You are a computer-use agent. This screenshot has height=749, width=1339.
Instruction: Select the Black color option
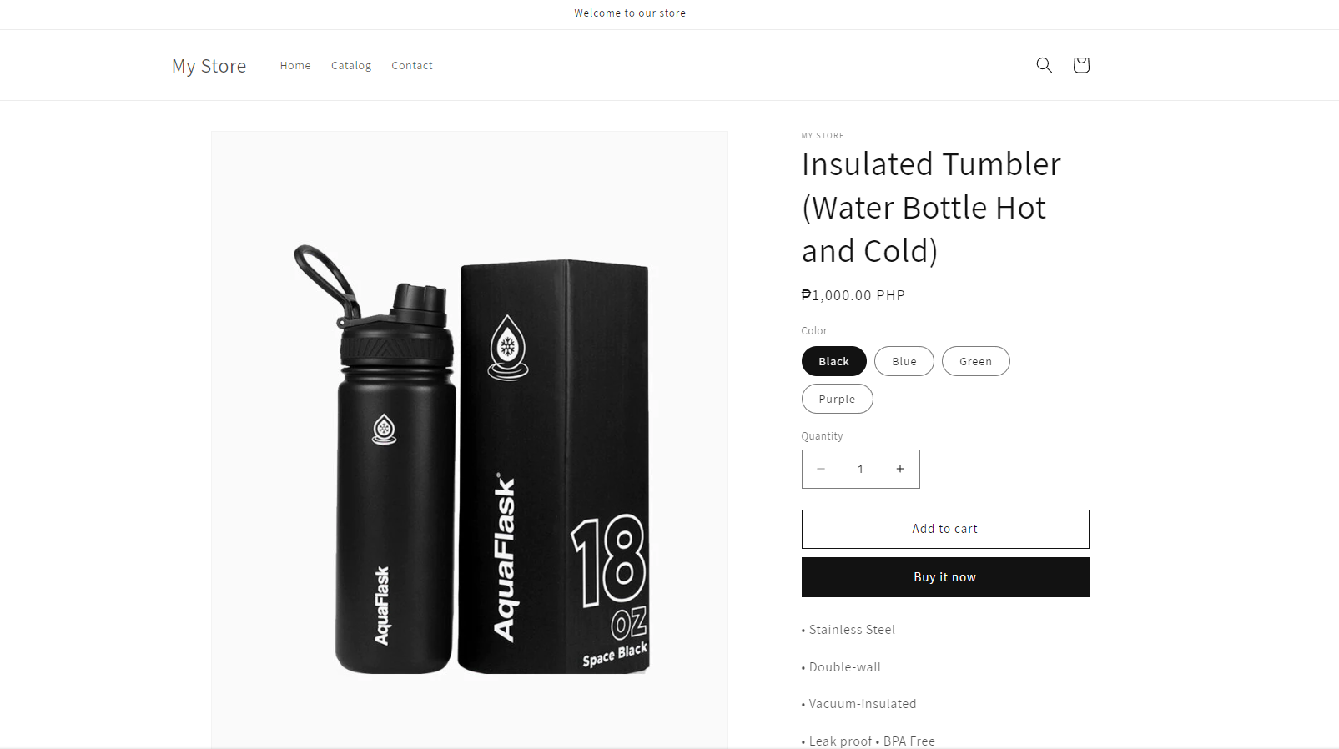coord(833,361)
